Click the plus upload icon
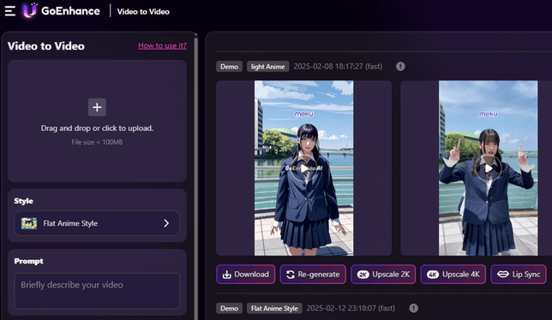This screenshot has width=552, height=320. pyautogui.click(x=97, y=107)
